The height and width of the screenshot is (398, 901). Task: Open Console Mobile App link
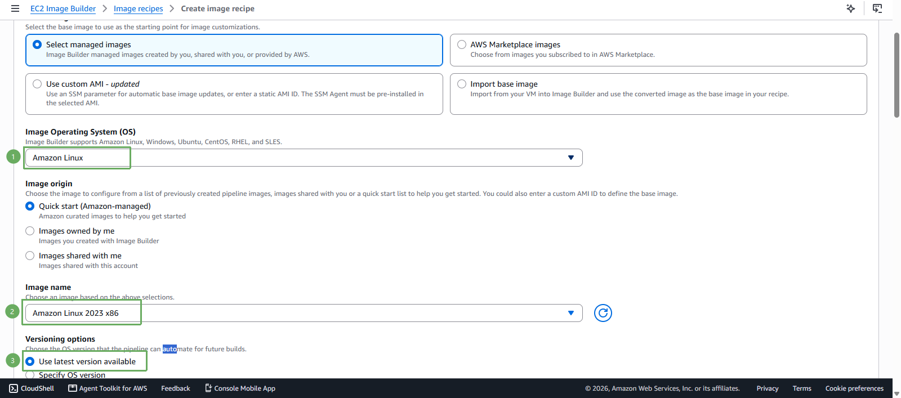240,388
